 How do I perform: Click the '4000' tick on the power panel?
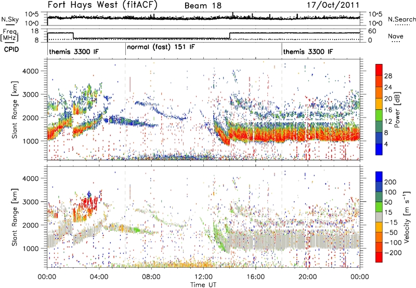[30, 71]
